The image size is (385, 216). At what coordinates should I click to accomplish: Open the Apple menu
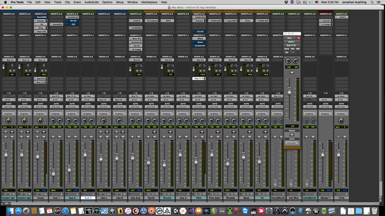point(5,2)
